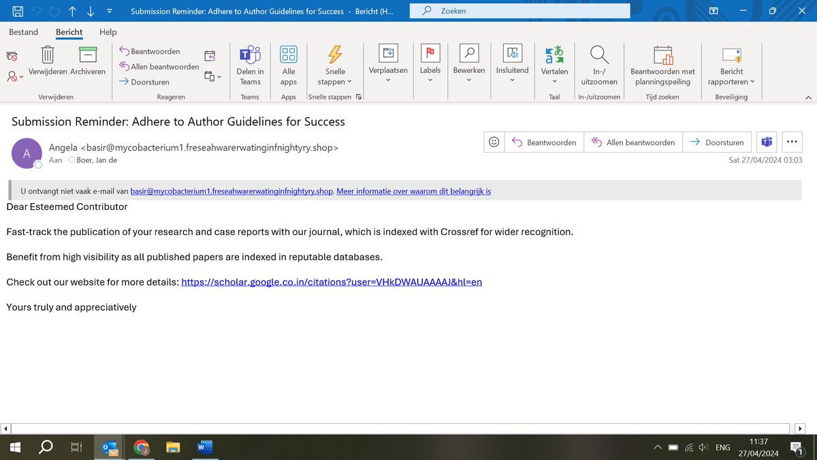
Task: Select the Delen in Teams icon
Action: point(250,55)
